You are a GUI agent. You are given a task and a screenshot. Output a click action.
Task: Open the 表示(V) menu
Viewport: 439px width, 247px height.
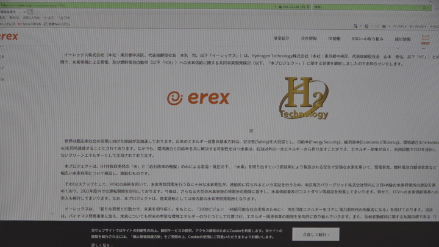click(14, 18)
